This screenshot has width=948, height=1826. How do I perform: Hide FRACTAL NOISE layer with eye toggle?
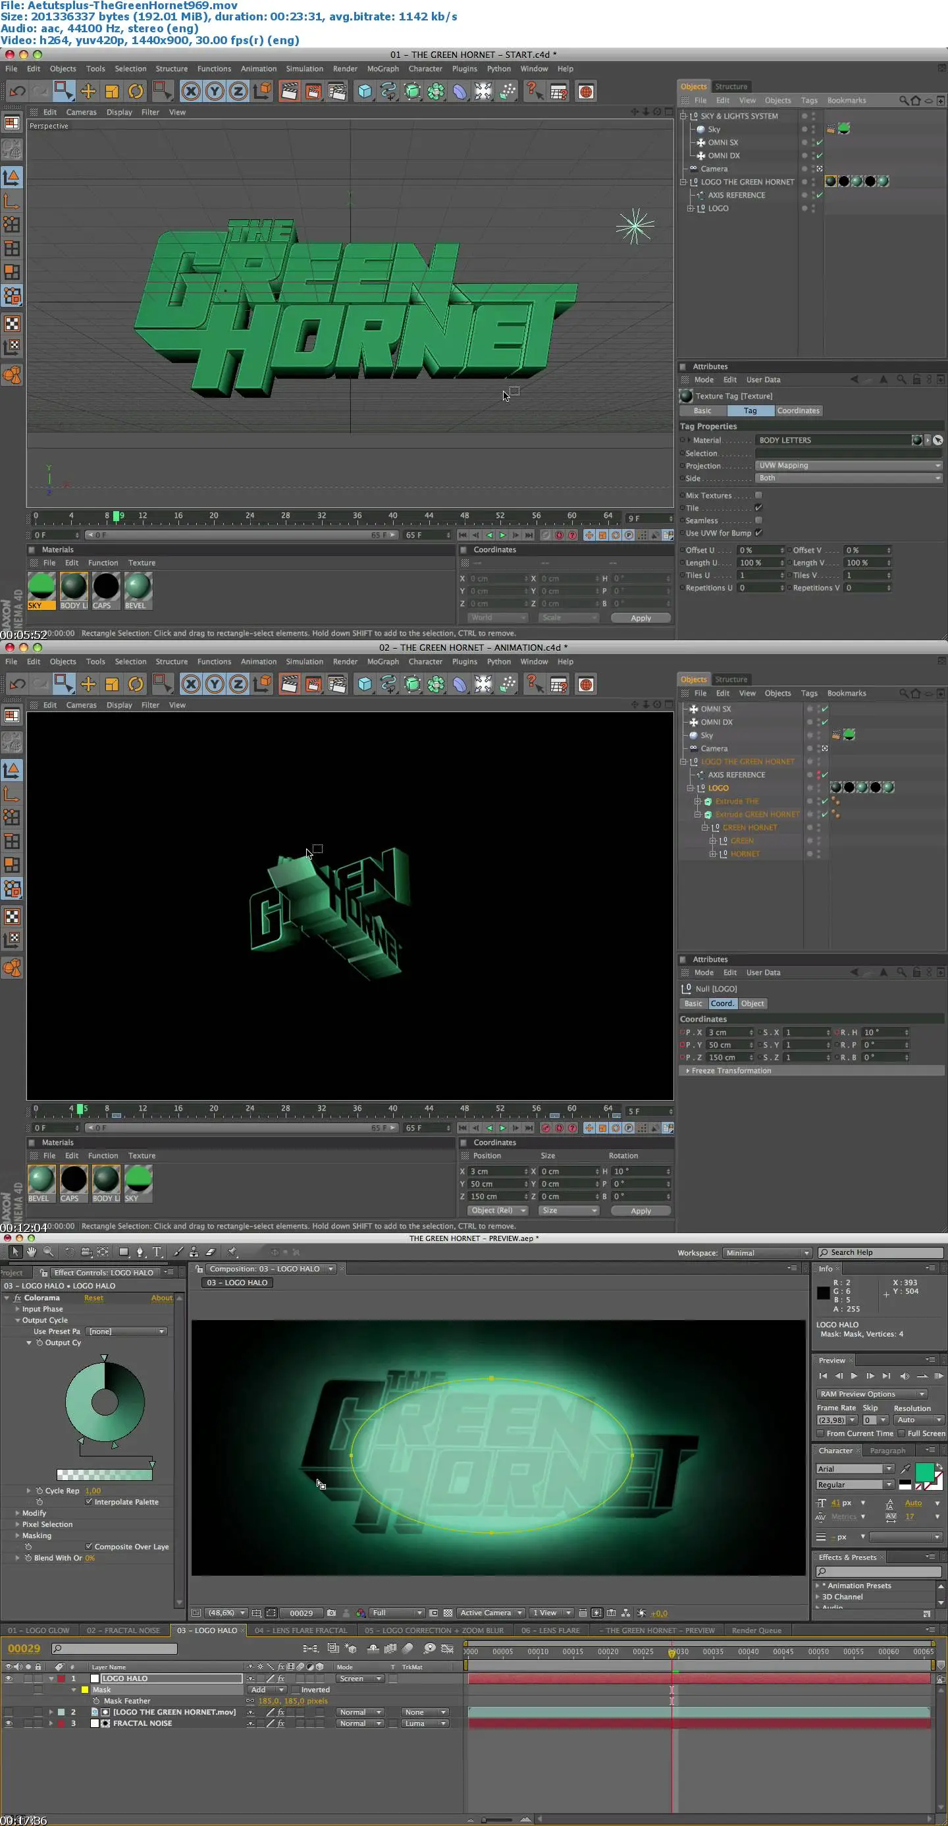9,1723
